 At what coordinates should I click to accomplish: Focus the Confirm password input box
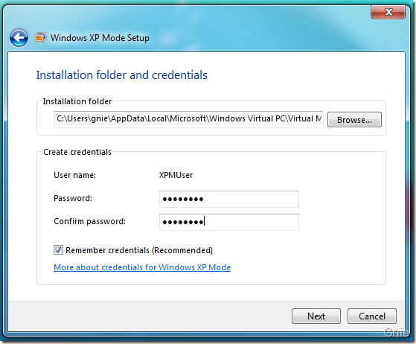(229, 222)
